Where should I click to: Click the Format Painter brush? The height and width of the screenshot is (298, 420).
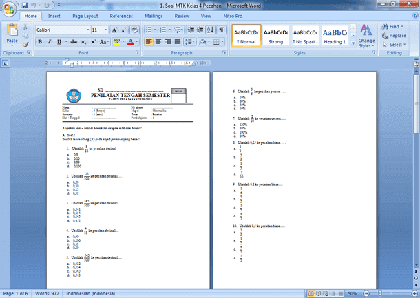(25, 45)
